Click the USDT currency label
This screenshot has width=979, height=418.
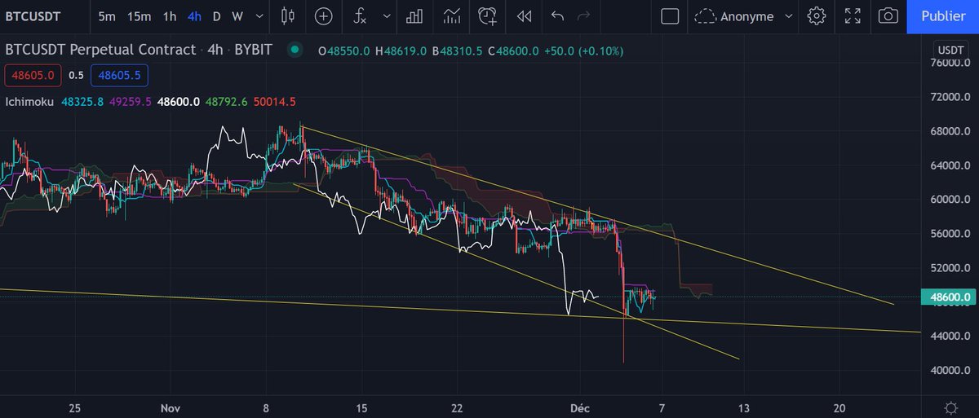point(950,51)
